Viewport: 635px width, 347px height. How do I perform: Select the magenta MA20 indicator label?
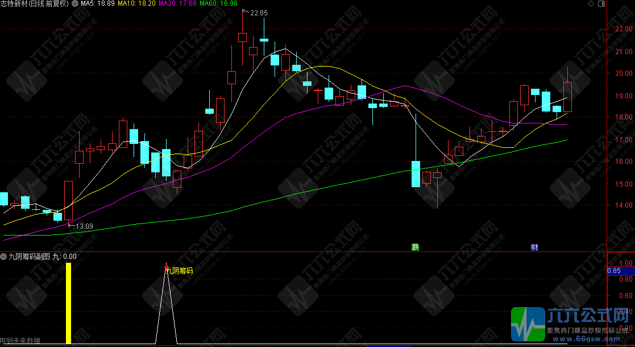click(x=177, y=3)
